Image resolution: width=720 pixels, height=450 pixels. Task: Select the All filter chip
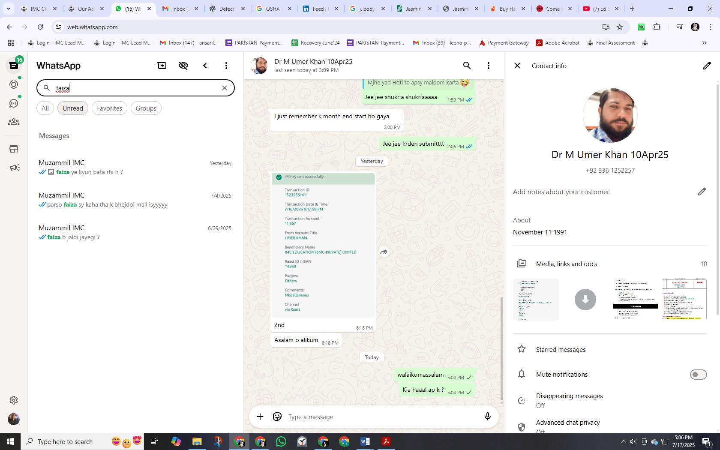45,108
